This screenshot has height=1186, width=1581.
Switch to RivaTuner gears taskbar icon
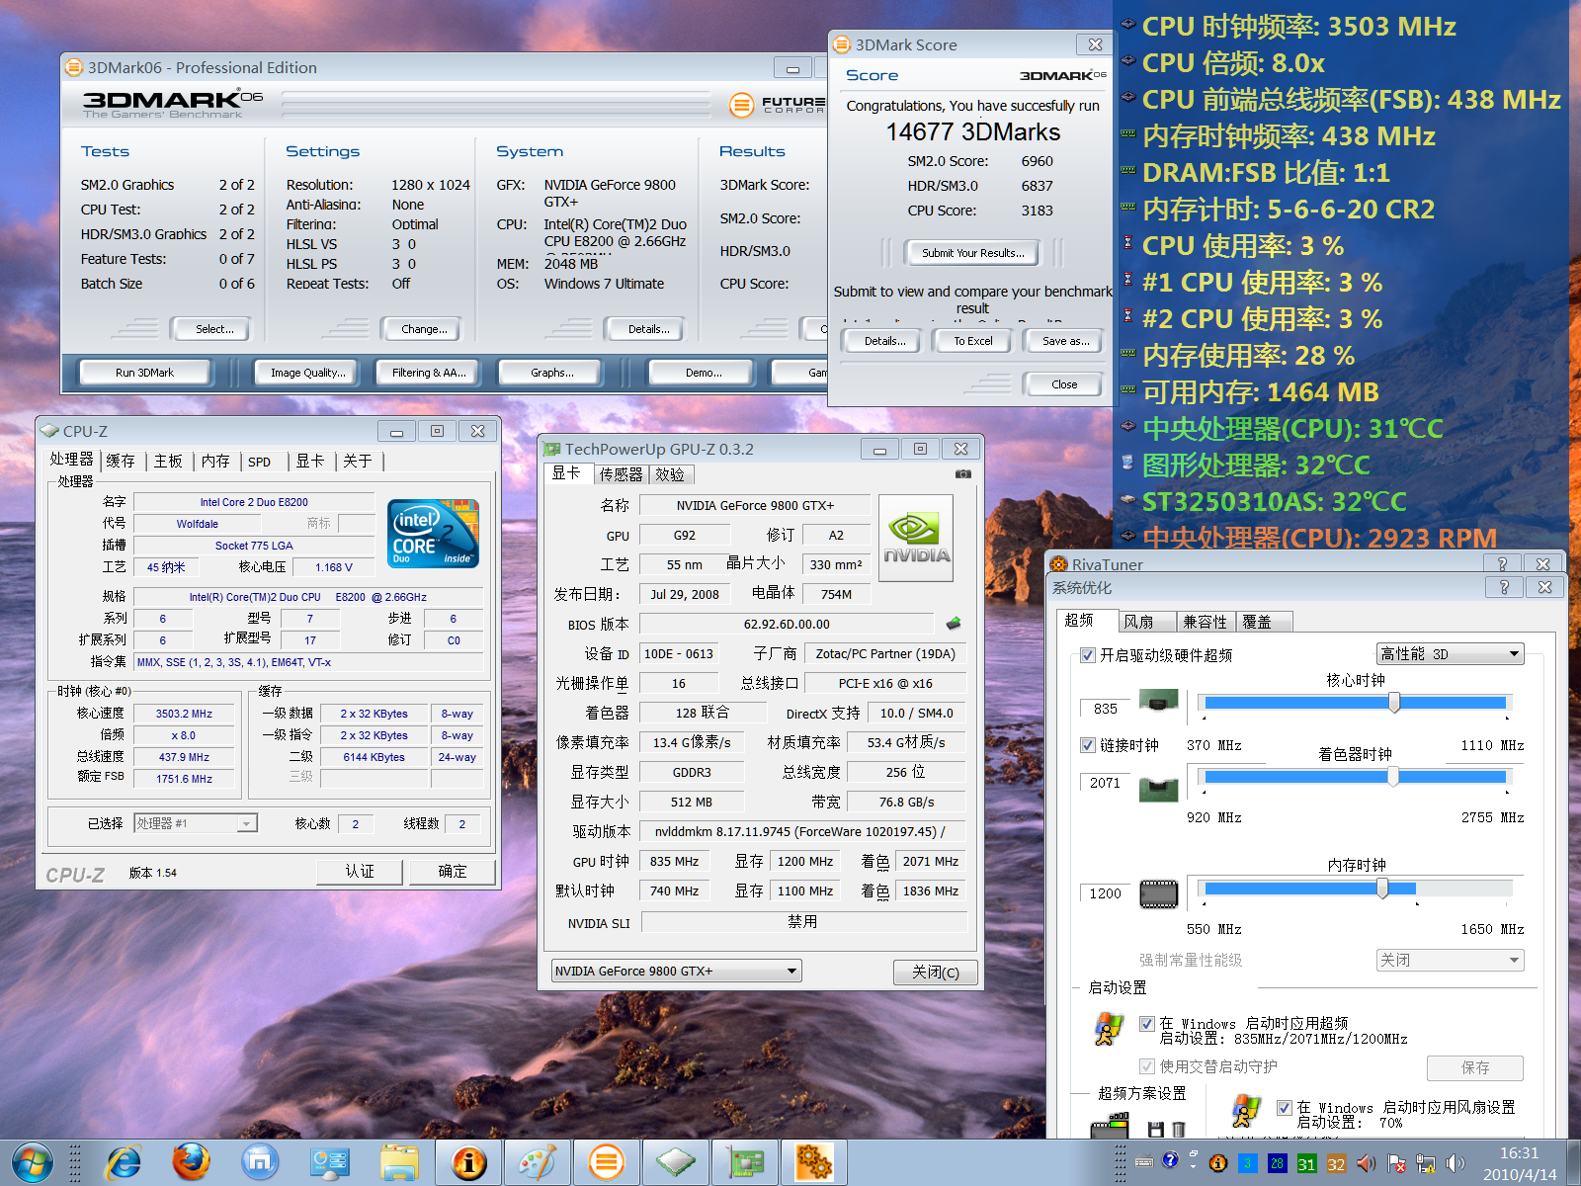pyautogui.click(x=814, y=1162)
